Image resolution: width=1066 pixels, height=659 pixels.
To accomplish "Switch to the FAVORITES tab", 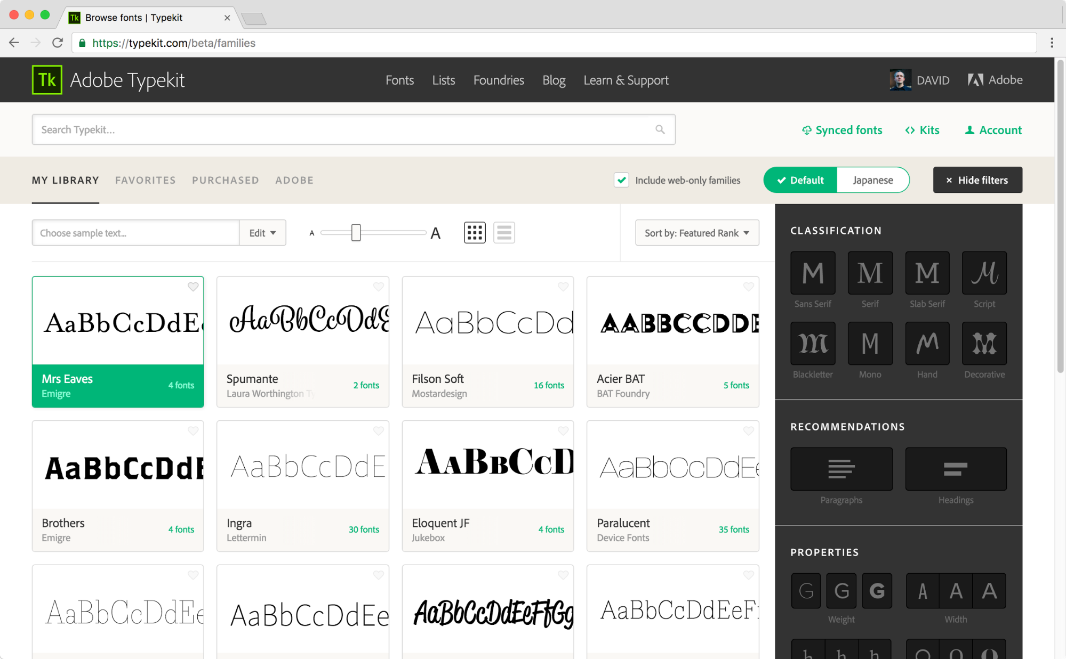I will click(145, 180).
